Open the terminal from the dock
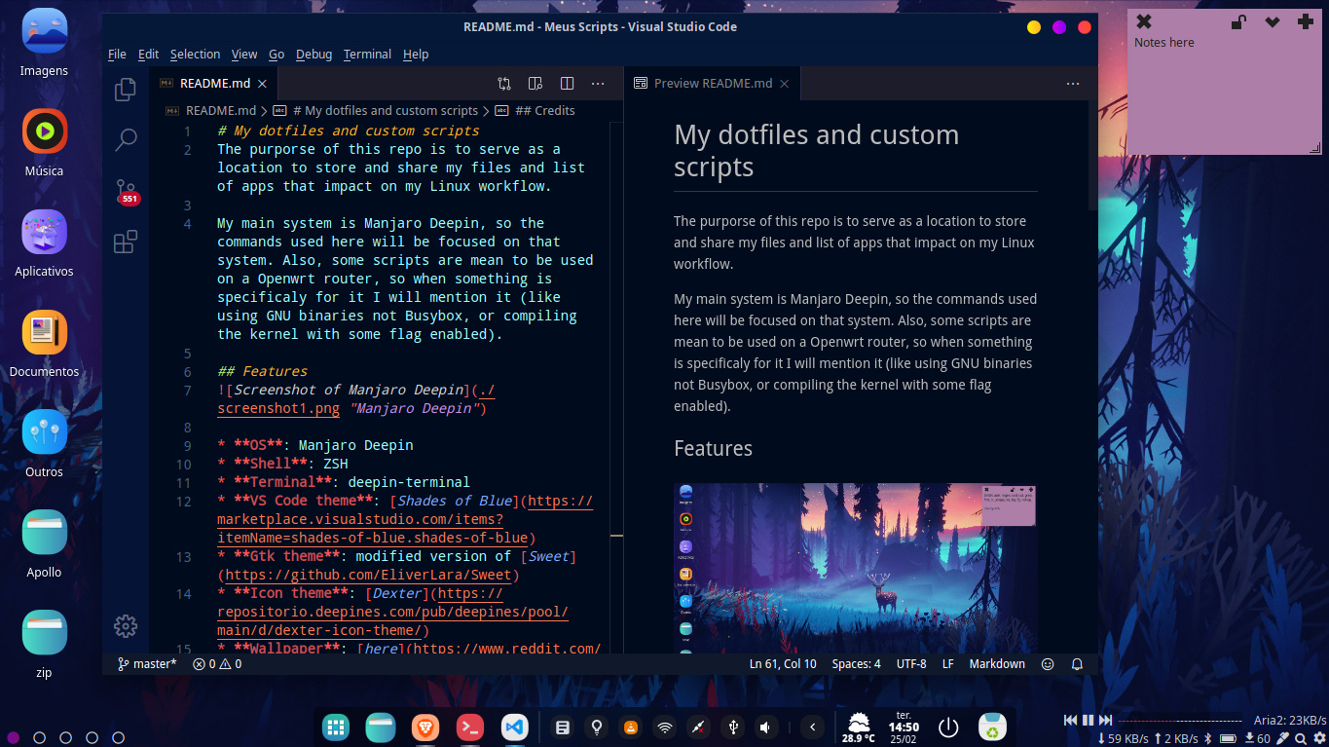This screenshot has height=747, width=1329. 470,727
